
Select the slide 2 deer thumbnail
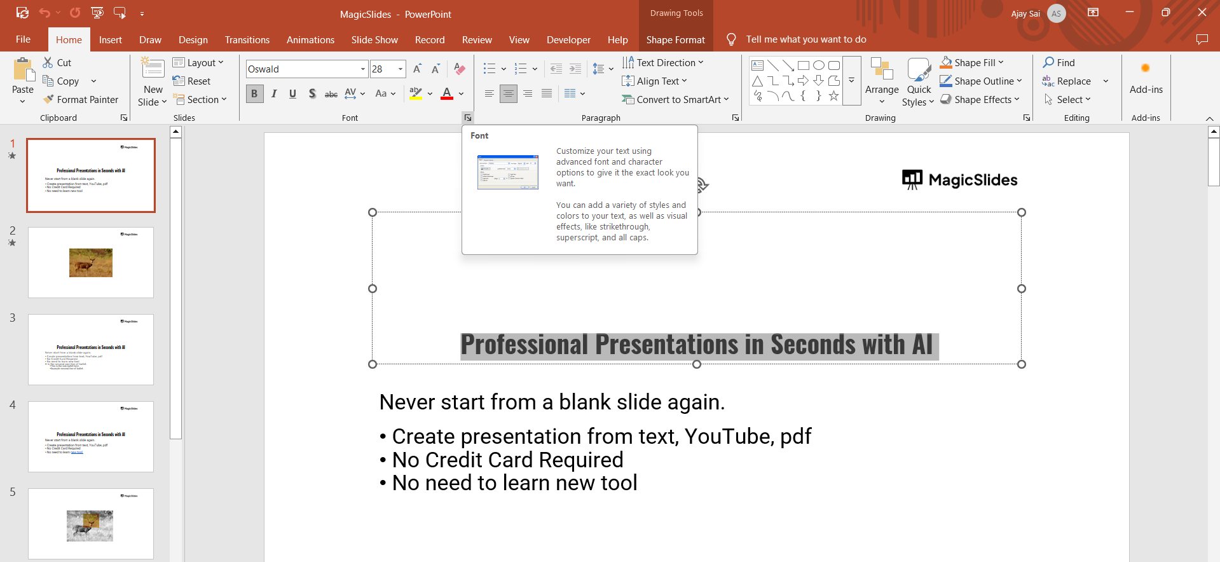coord(91,263)
